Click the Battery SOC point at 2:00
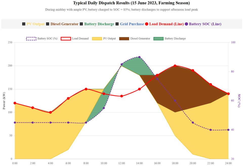Image resolution: width=243 pixels, height=166 pixels. (33, 123)
